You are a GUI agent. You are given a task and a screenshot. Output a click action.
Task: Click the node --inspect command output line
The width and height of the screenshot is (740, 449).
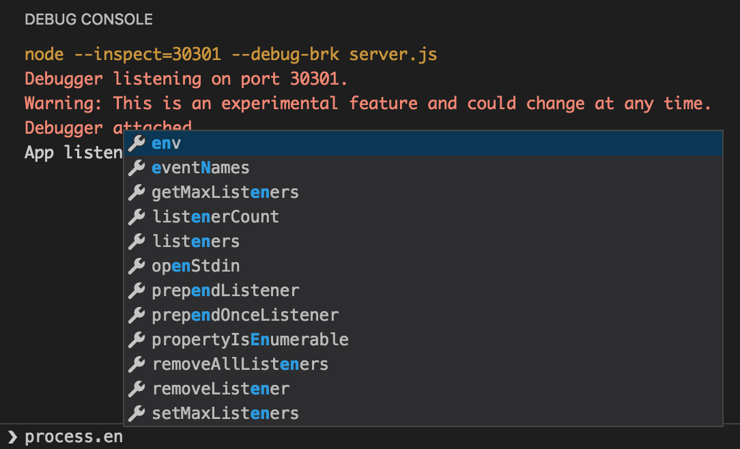(231, 55)
